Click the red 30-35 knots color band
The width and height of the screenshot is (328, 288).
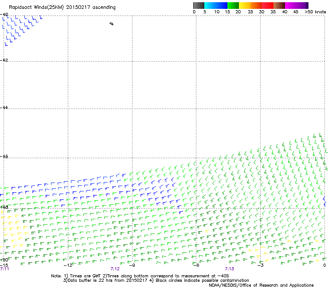(x=268, y=5)
